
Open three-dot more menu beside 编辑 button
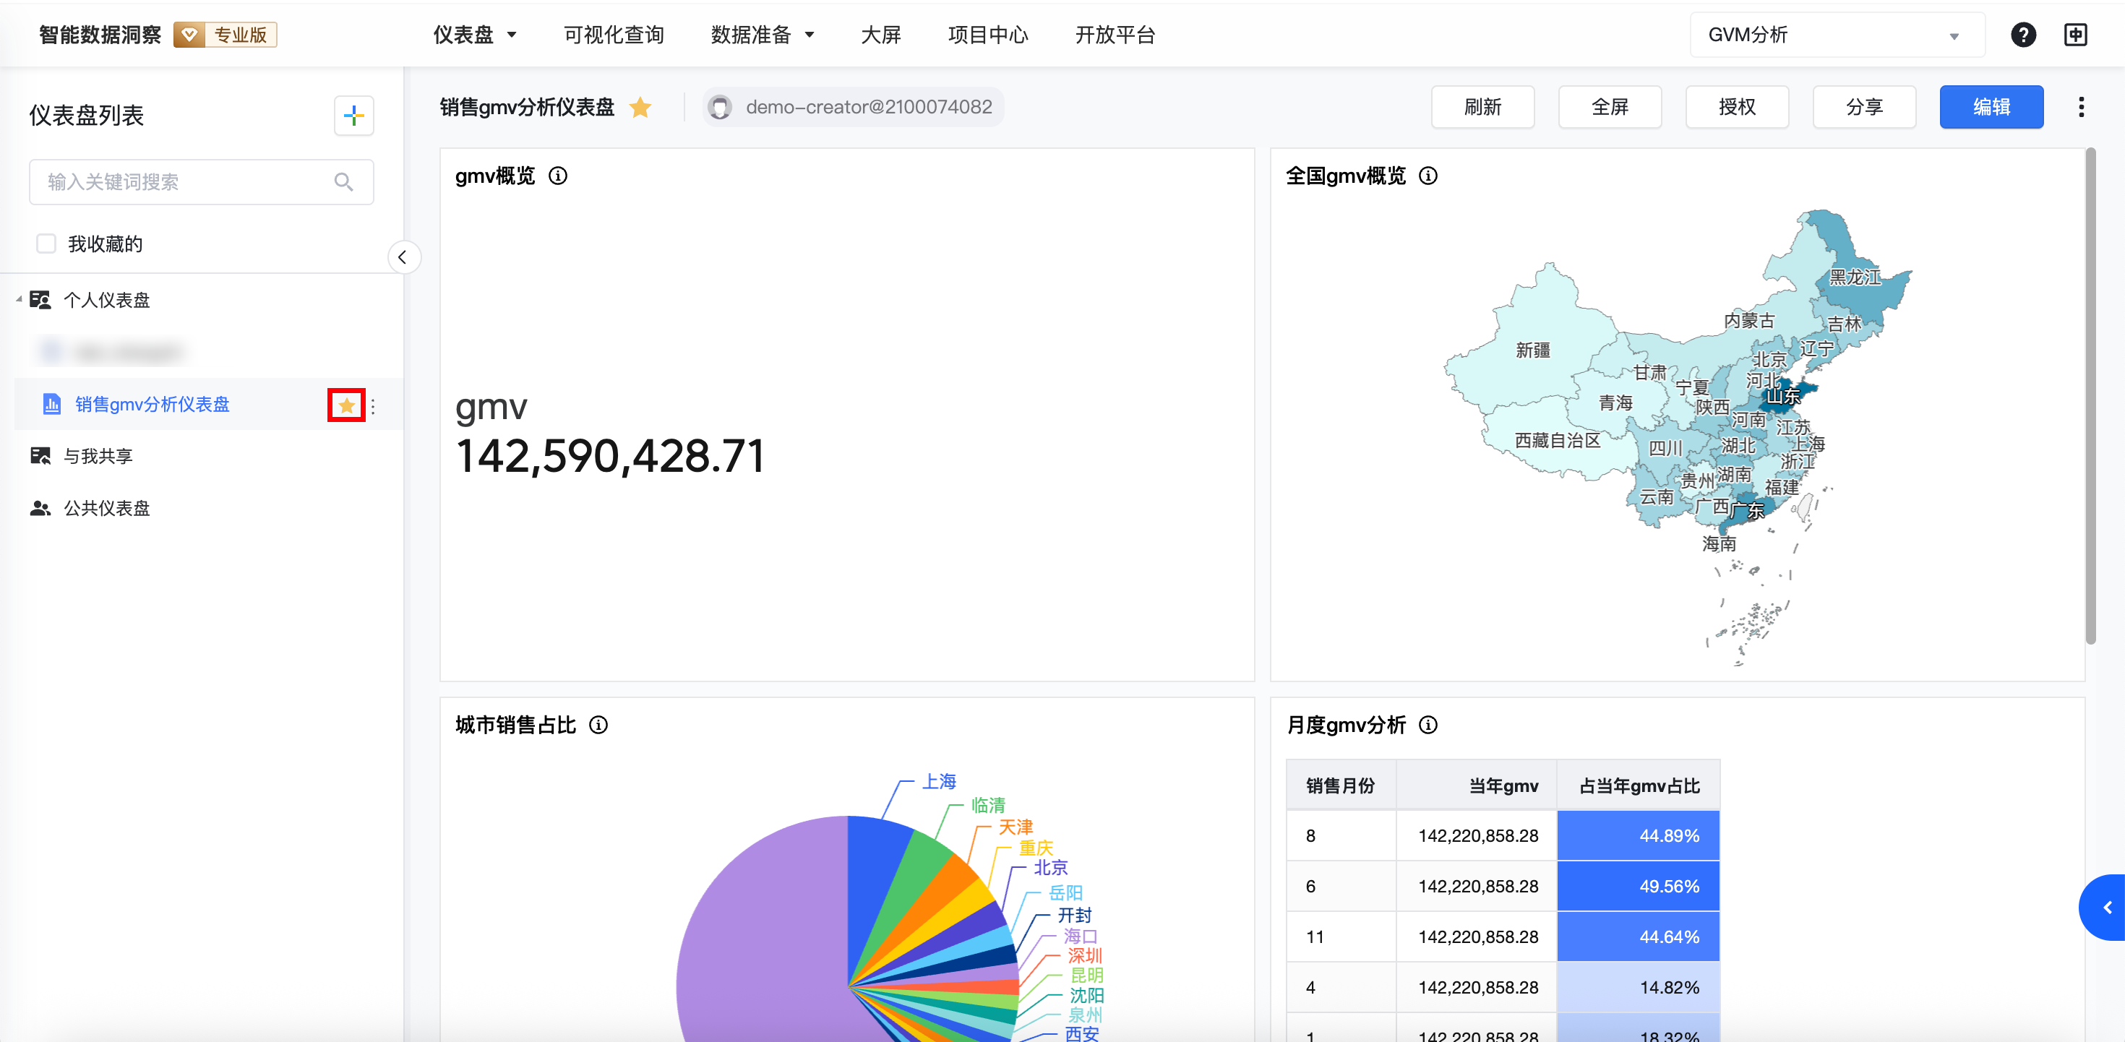click(x=2080, y=107)
